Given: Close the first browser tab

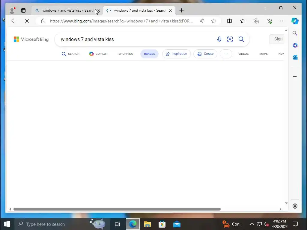Looking at the screenshot, I should (x=99, y=10).
